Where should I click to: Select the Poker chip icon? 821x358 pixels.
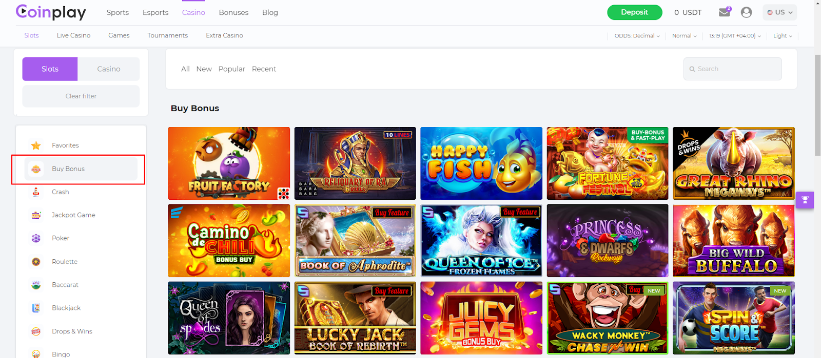point(36,238)
